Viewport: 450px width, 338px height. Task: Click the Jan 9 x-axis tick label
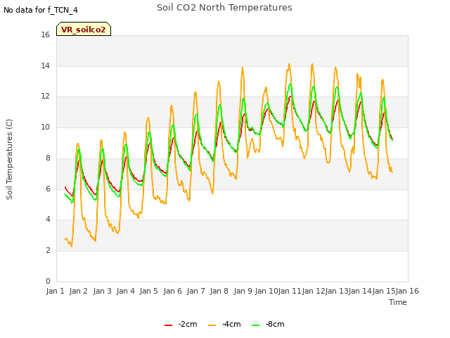click(243, 291)
